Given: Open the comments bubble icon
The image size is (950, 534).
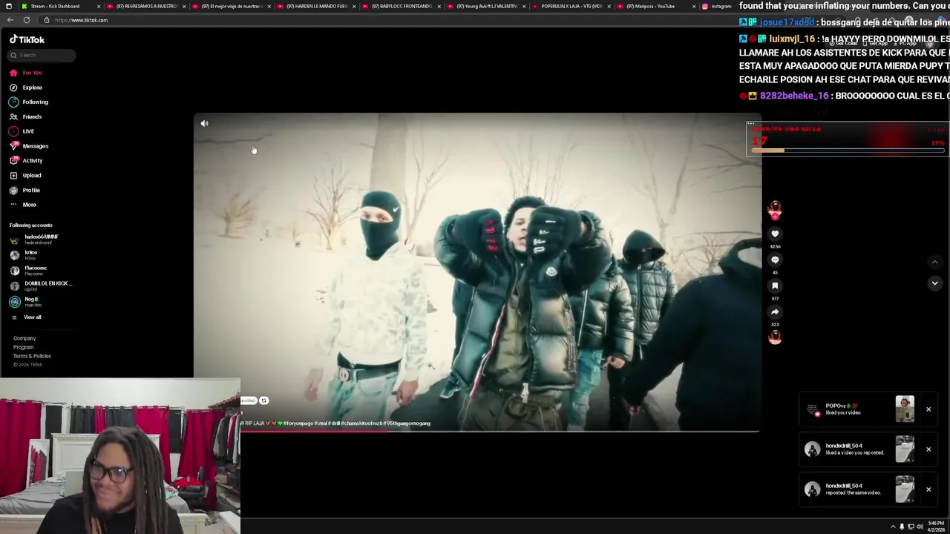Looking at the screenshot, I should (x=775, y=260).
